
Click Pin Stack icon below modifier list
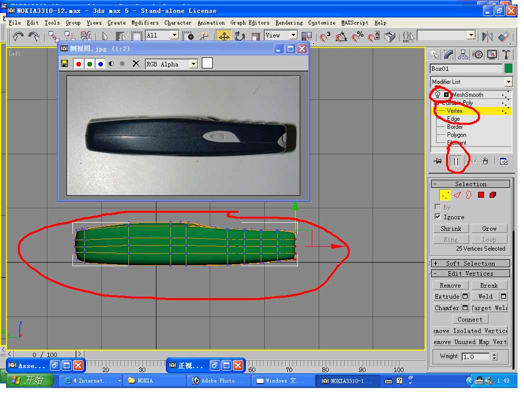(438, 161)
